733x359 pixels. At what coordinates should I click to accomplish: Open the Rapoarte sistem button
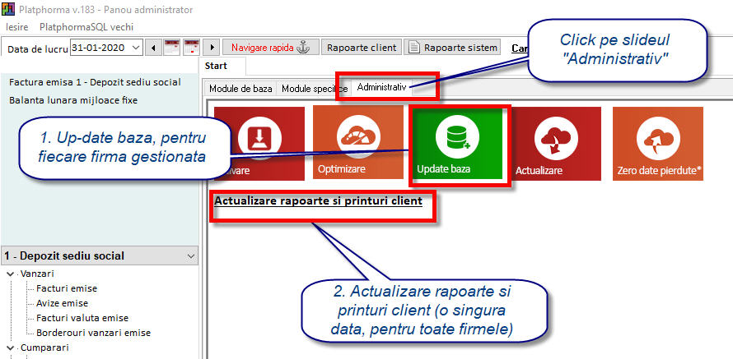(x=453, y=48)
